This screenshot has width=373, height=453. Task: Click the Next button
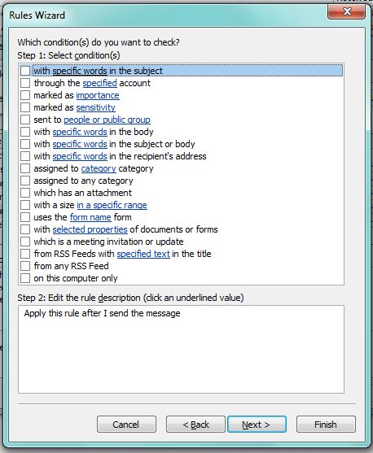tap(257, 425)
